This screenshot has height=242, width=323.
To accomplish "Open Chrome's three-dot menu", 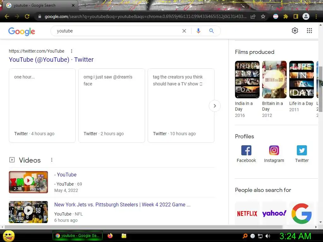I will coord(316,16).
